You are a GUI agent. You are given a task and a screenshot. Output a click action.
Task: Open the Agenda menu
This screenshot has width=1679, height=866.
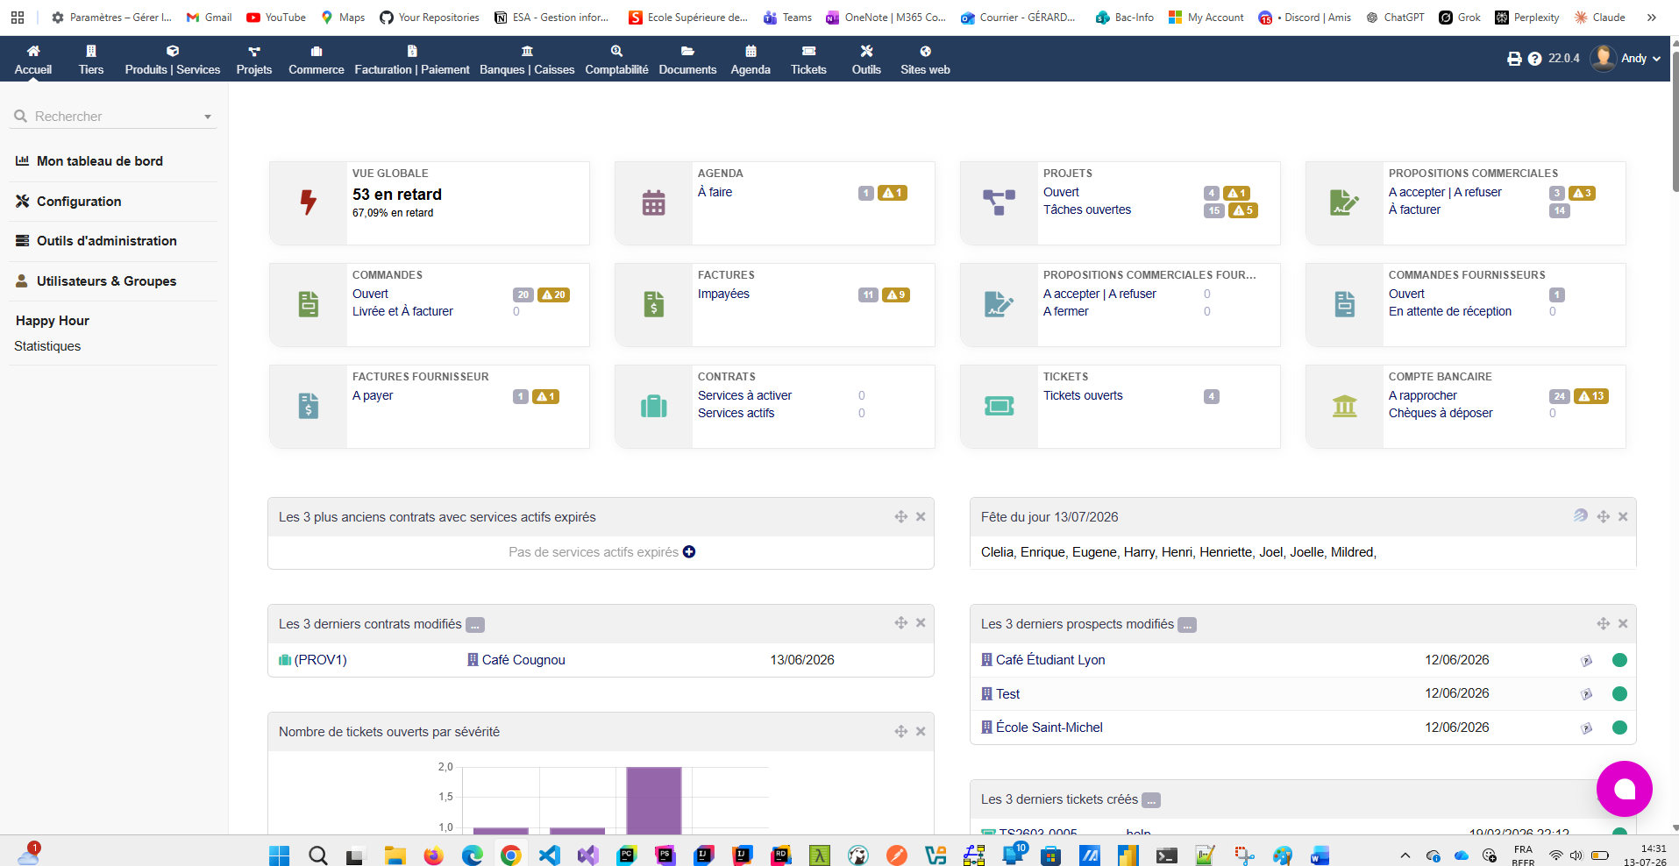point(751,60)
